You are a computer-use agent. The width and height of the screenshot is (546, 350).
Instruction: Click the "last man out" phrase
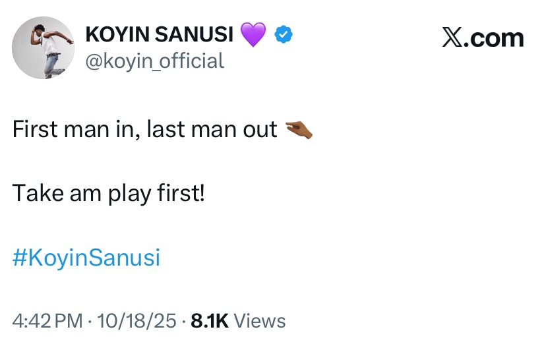(212, 130)
